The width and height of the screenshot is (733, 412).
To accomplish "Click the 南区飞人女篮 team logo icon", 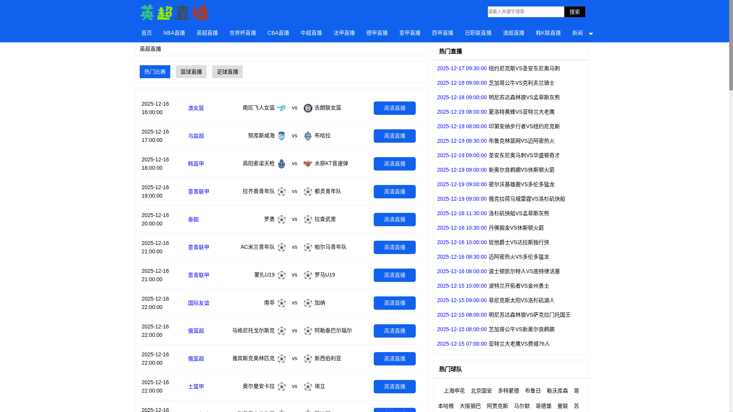I will (x=281, y=108).
